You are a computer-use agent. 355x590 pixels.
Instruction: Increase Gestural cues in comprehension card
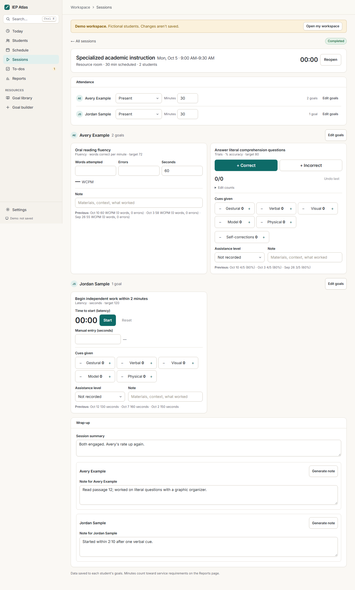coord(249,209)
